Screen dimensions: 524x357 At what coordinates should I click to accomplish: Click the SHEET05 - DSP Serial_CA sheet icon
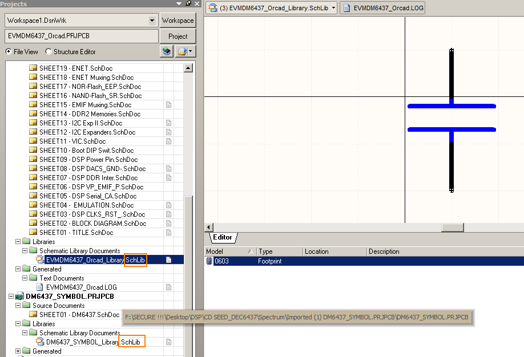click(x=33, y=196)
